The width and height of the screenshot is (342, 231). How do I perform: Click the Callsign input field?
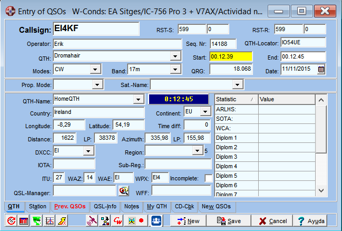[97, 29]
